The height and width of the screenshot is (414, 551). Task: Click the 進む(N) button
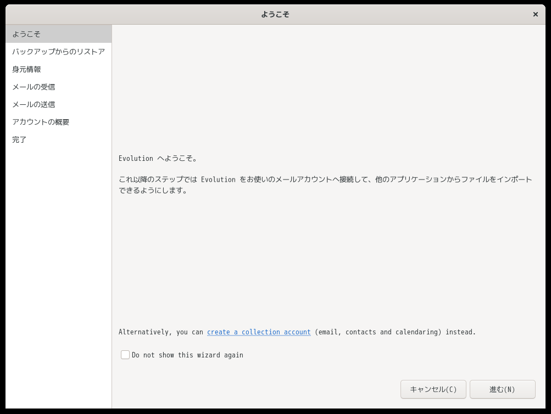click(x=503, y=389)
